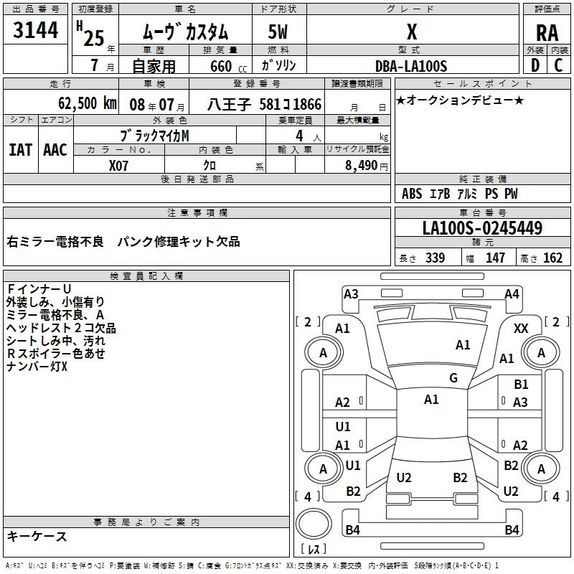Click the car name ムーヴ カスタム
The image size is (574, 574).
click(x=185, y=31)
